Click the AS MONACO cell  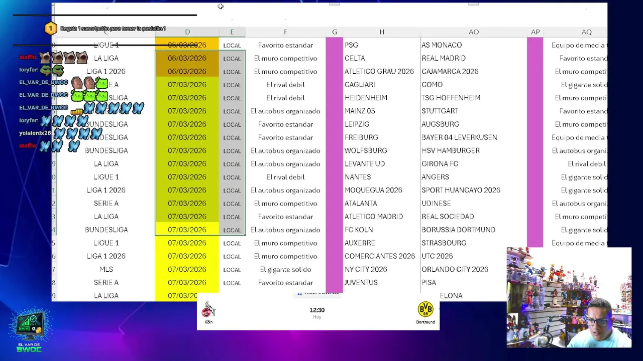coord(474,45)
